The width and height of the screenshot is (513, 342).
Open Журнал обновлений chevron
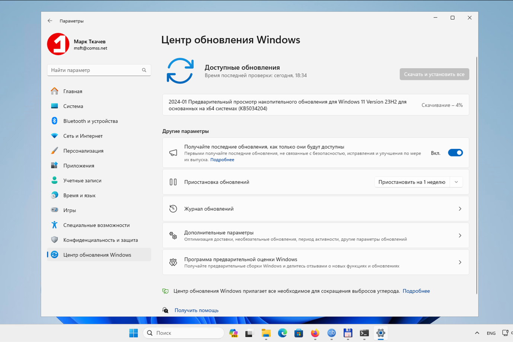tap(460, 209)
